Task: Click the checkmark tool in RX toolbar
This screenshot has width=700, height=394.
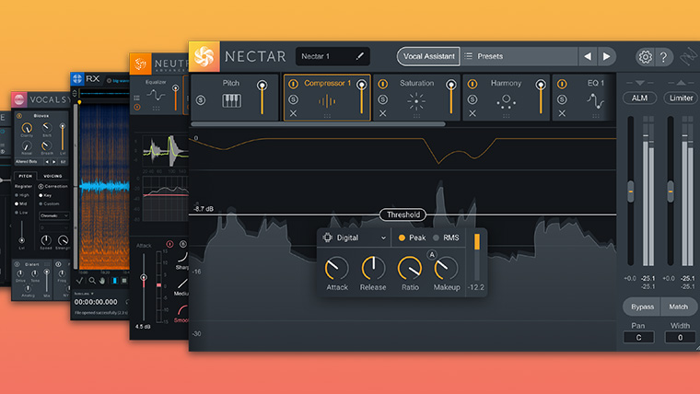Action: pos(79,280)
